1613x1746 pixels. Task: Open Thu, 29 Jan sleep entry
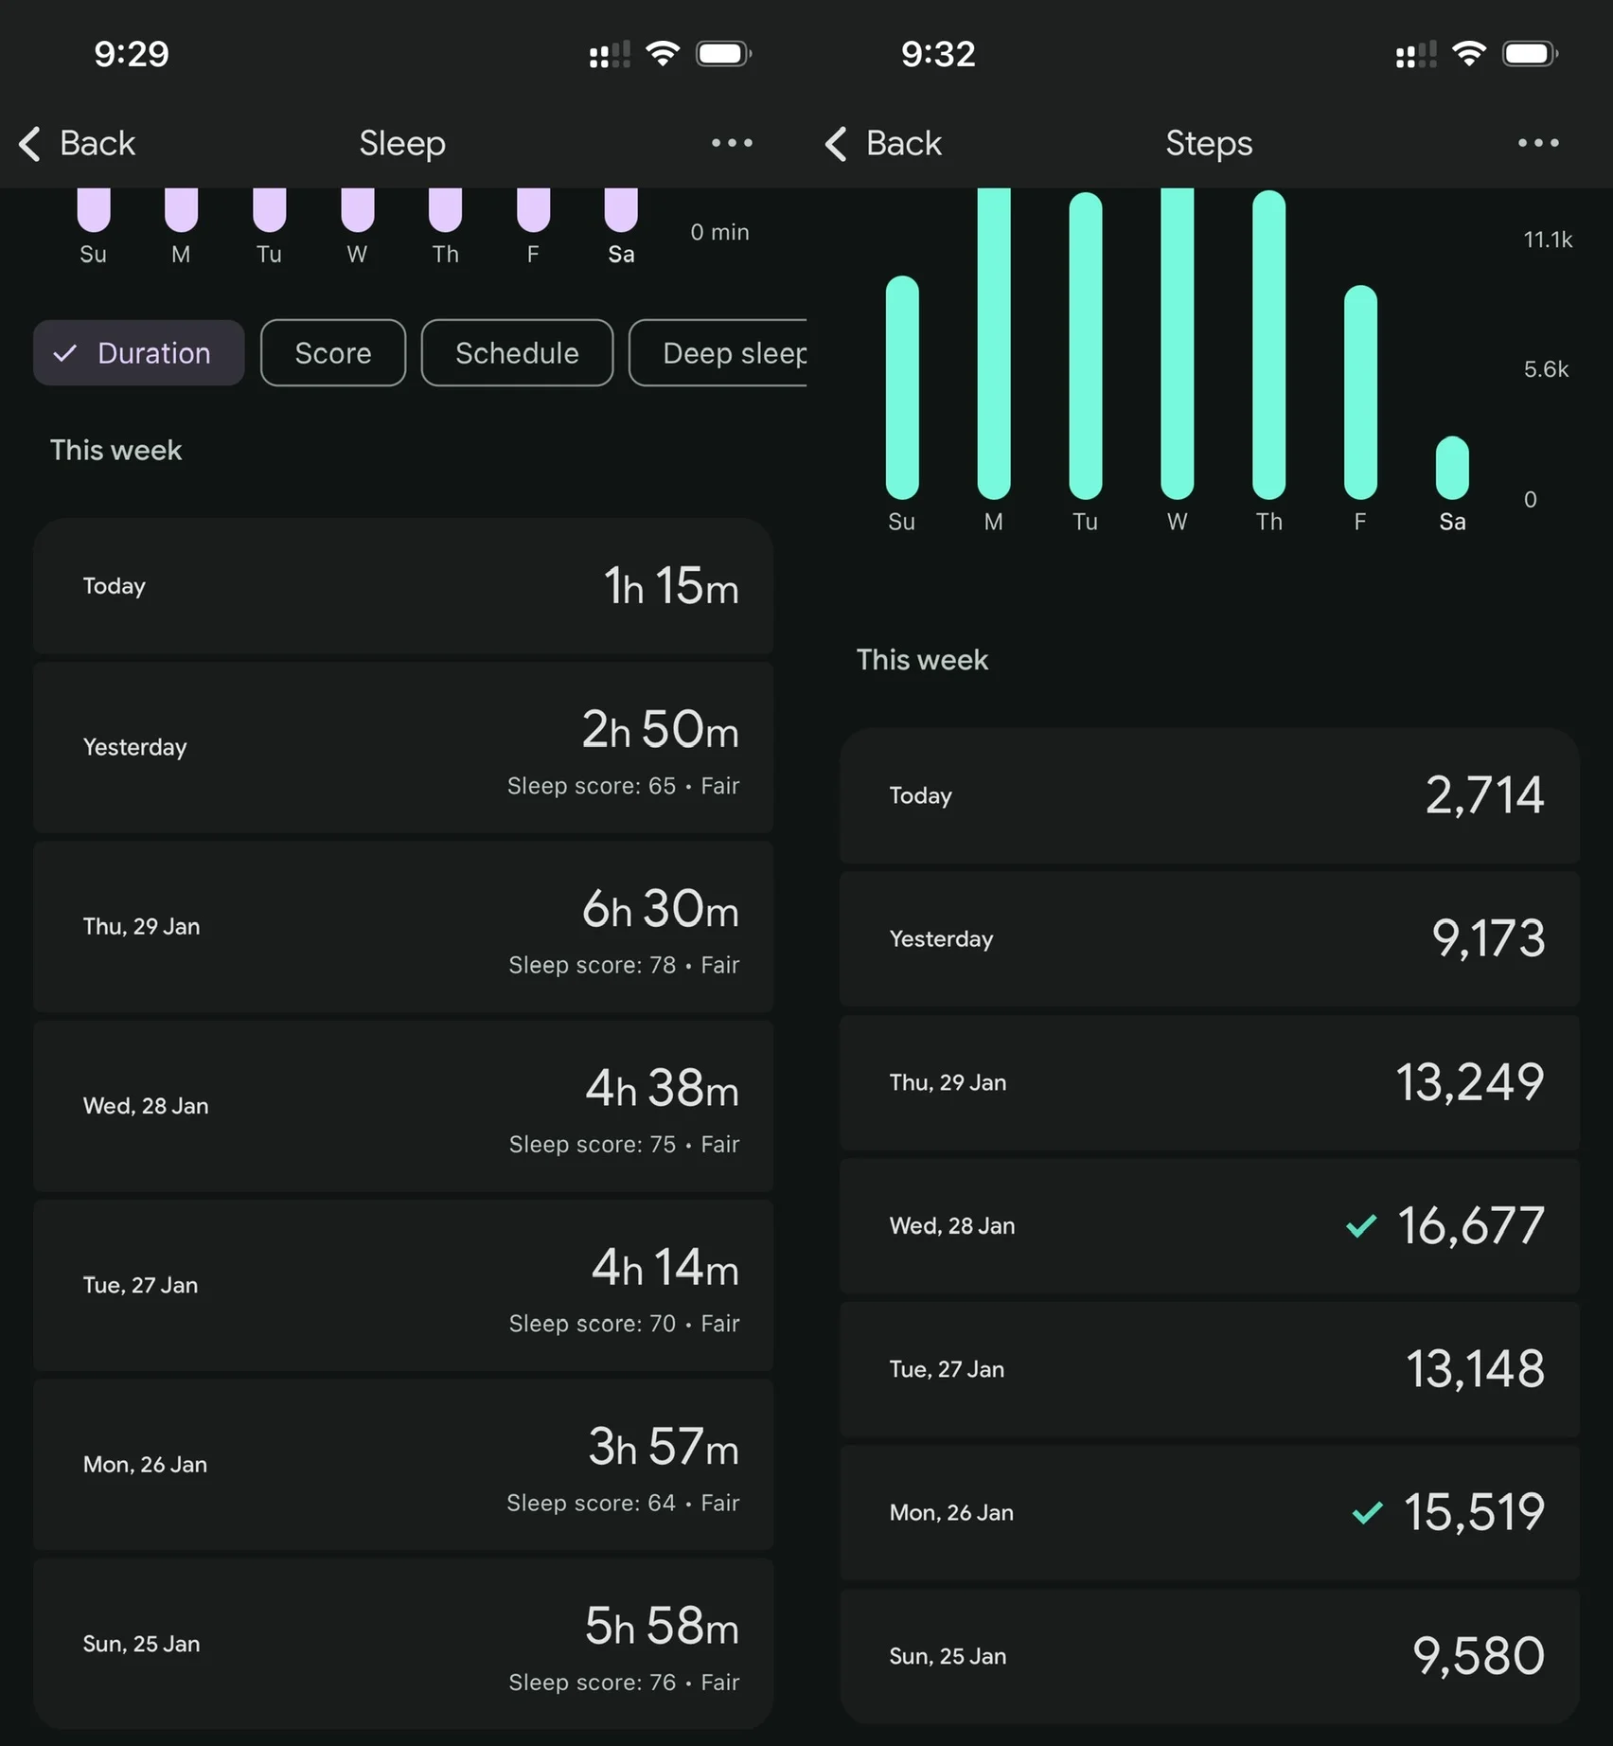[403, 927]
